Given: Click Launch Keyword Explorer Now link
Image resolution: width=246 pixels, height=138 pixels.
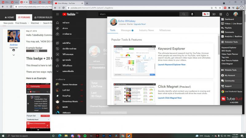Looking at the screenshot, I should click(x=172, y=65).
